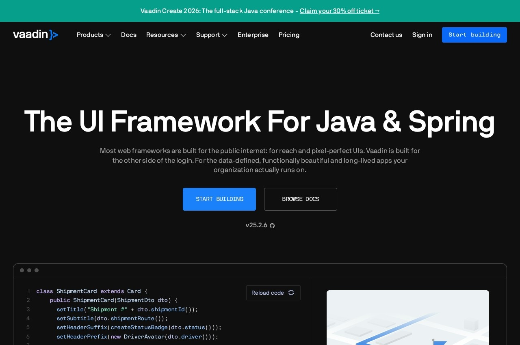Click the Vaadin logo

[x=36, y=35]
